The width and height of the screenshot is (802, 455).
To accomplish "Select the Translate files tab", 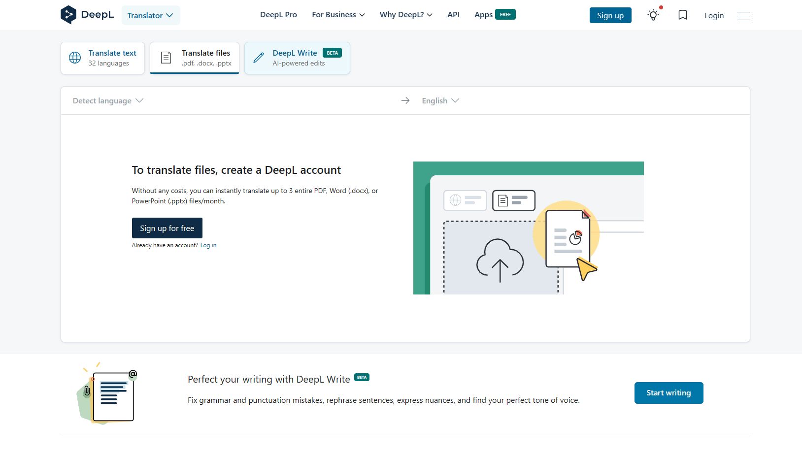I will click(195, 58).
